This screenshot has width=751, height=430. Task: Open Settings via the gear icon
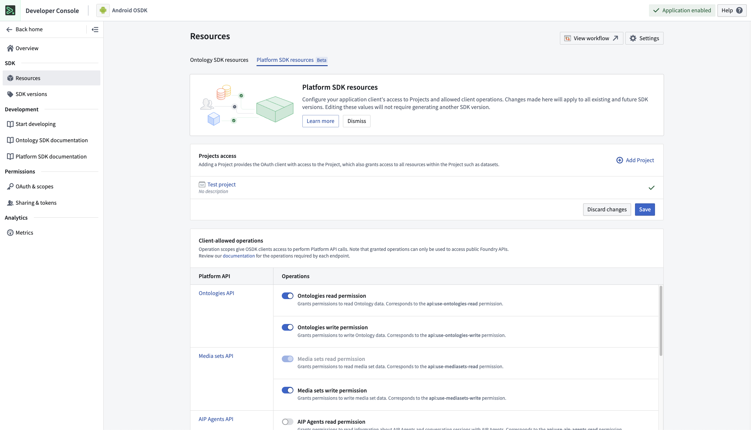point(633,38)
